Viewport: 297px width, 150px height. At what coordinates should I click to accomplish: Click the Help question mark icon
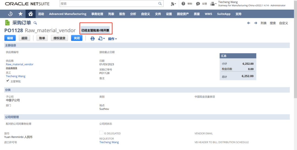pos(183,4)
